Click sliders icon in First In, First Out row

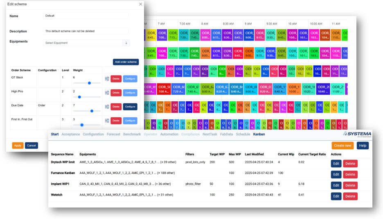107,121
